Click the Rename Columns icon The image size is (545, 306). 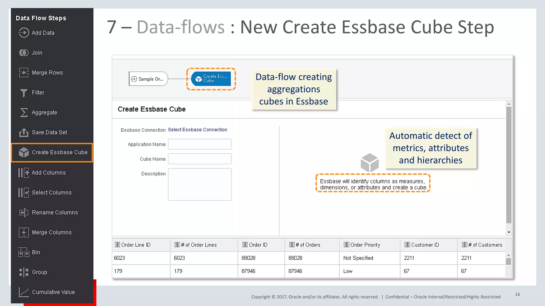pyautogui.click(x=24, y=212)
